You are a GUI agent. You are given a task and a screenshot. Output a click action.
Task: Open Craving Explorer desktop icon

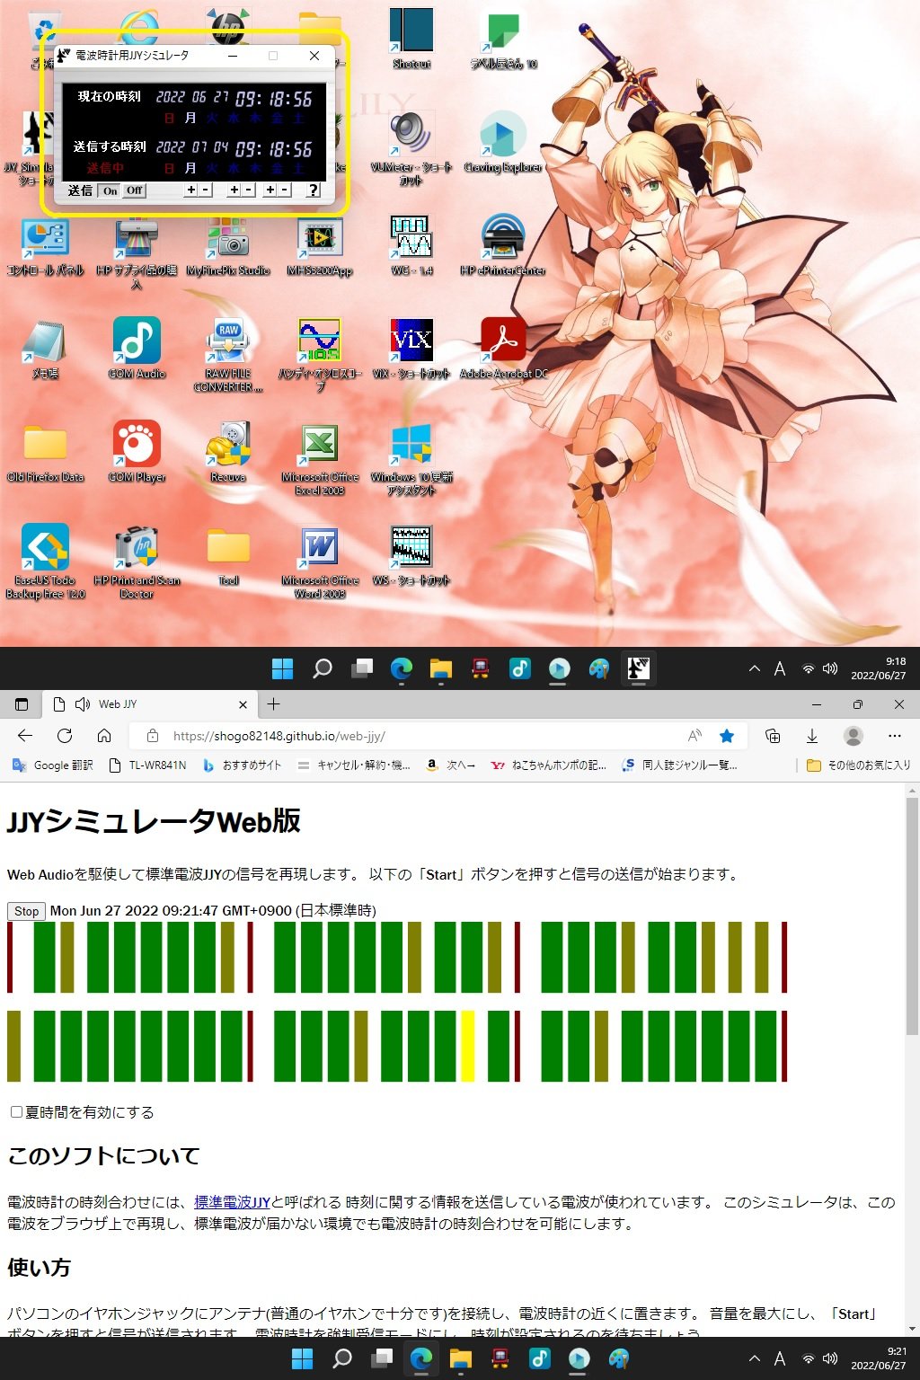tap(503, 142)
